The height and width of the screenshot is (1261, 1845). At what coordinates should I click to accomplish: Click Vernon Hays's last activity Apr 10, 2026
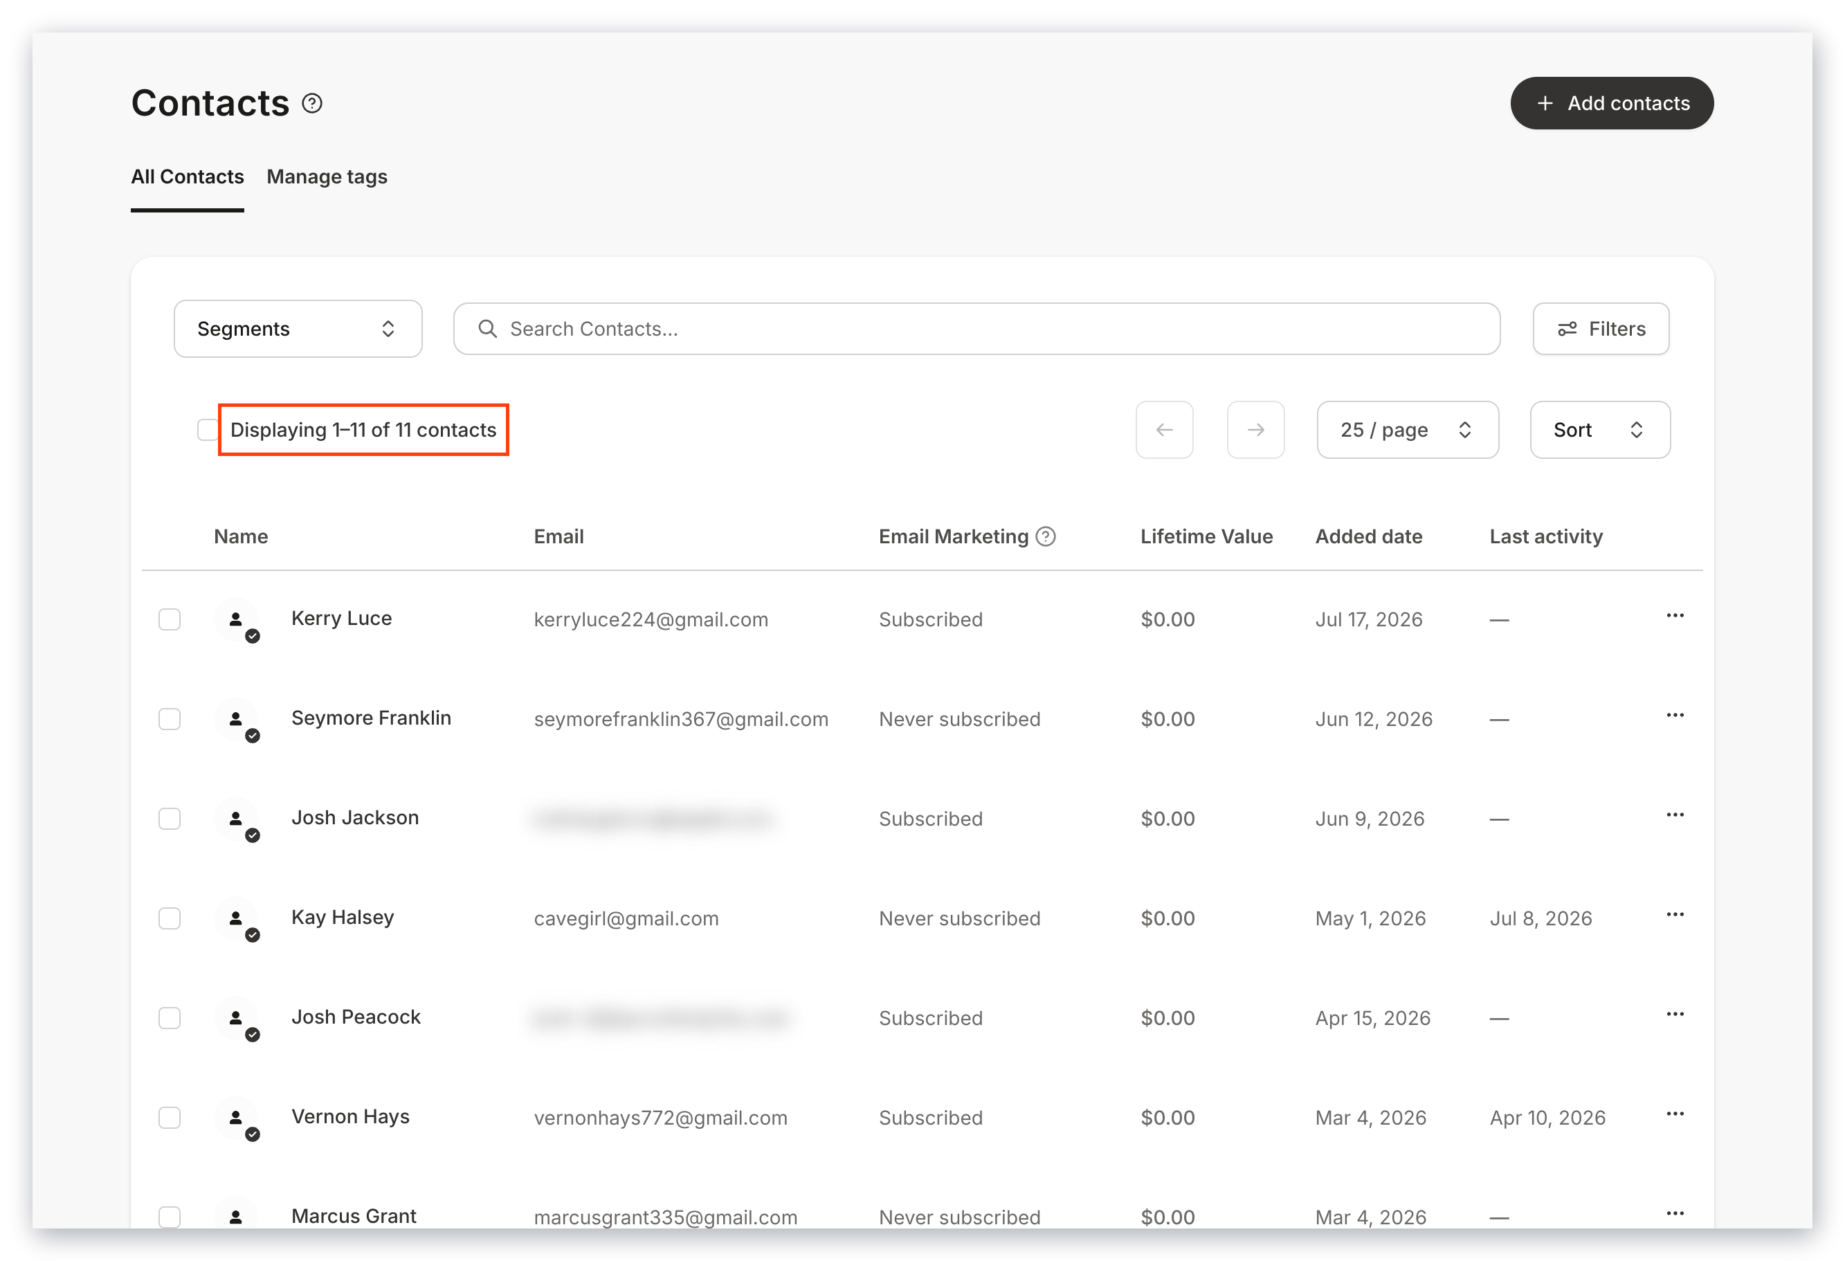point(1547,1118)
